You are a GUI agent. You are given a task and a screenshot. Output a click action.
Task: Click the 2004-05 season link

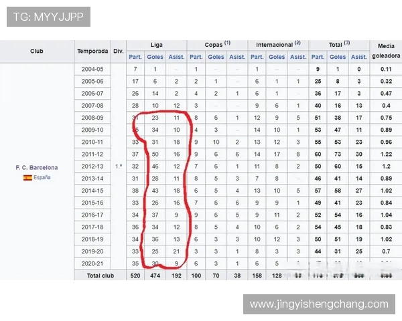92,69
